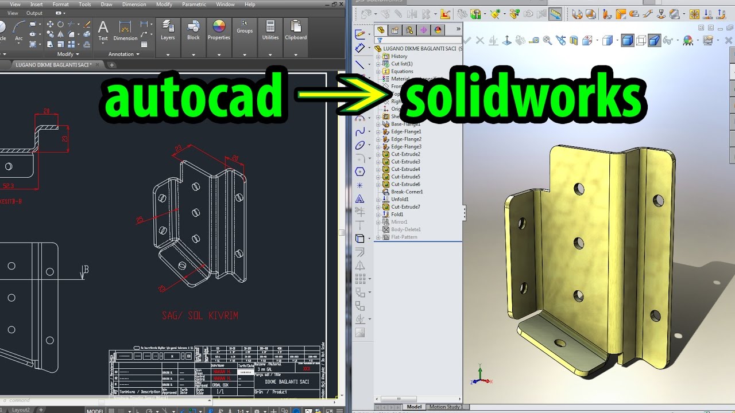The height and width of the screenshot is (413, 735).
Task: Open SolidWorks DisplayManager tab
Action: pos(438,30)
